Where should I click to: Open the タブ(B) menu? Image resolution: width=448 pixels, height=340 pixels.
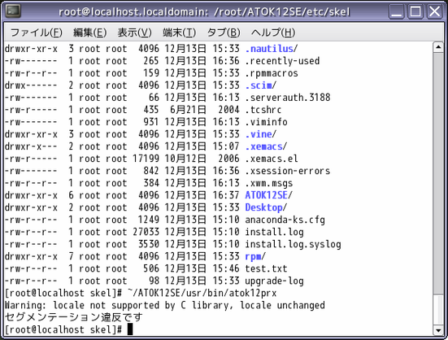[224, 33]
